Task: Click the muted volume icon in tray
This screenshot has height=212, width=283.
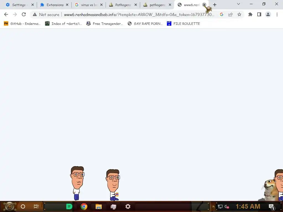Action: coord(227,206)
